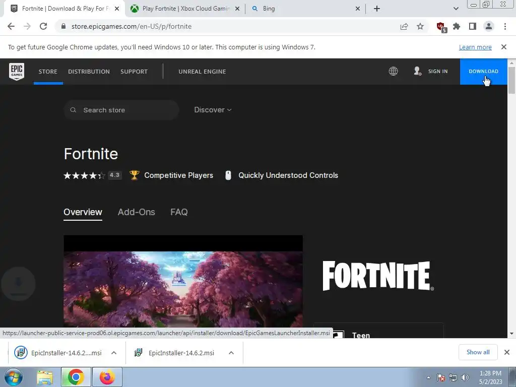
Task: Open Chrome's three-dot menu
Action: (505, 26)
